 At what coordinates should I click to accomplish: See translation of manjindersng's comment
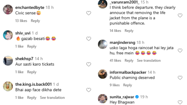149,61
